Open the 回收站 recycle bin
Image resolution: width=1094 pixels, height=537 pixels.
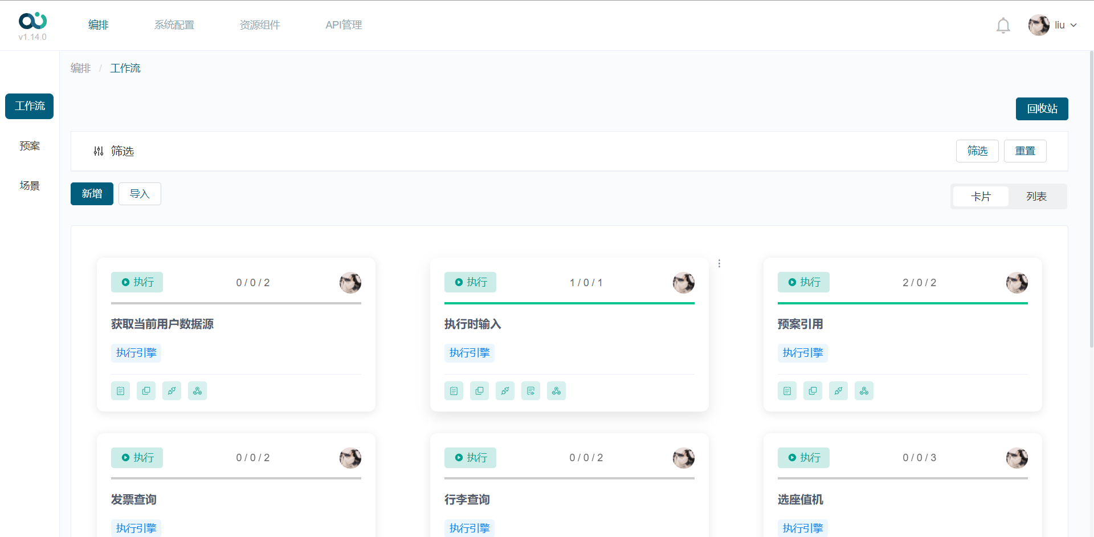click(1042, 109)
